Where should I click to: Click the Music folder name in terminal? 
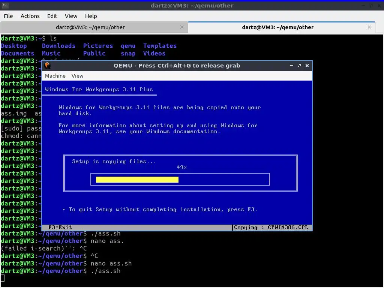pyautogui.click(x=51, y=53)
